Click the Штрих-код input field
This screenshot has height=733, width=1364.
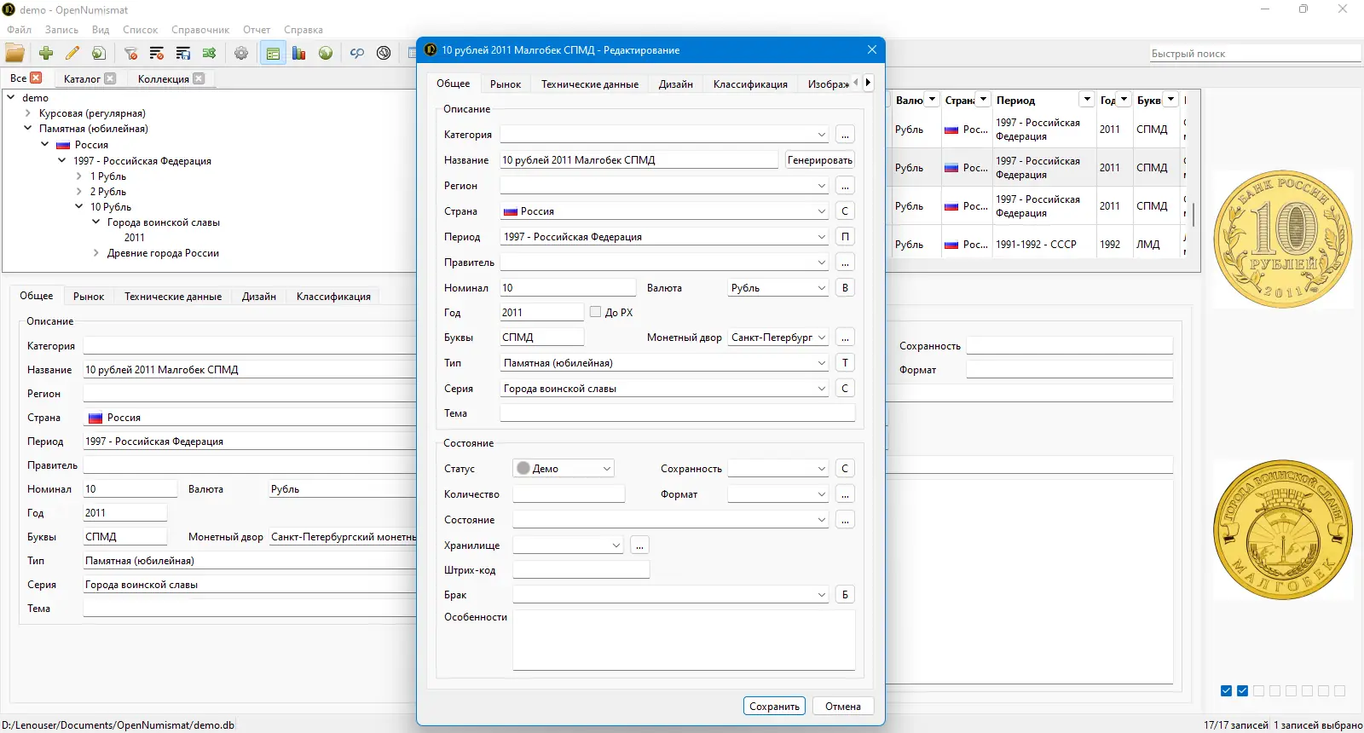pos(581,569)
